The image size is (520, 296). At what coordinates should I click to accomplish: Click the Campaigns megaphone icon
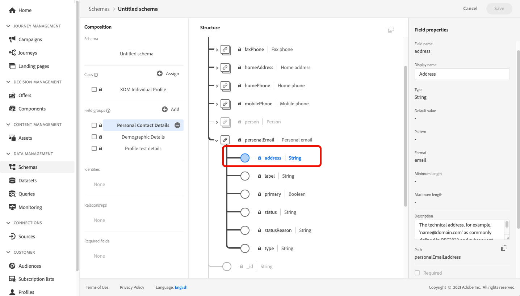(x=12, y=39)
